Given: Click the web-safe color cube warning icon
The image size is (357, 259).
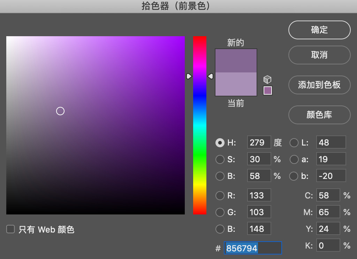Looking at the screenshot, I should click(x=267, y=79).
